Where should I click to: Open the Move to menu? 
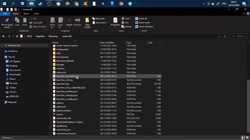(52, 23)
